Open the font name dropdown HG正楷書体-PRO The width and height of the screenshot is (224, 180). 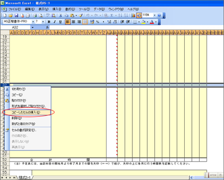click(x=33, y=22)
